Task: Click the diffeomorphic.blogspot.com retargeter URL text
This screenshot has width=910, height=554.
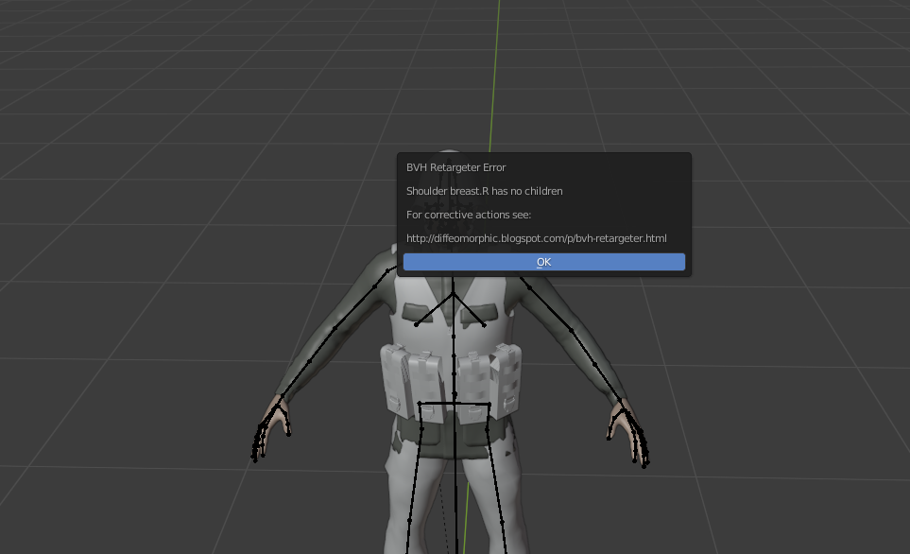Action: pyautogui.click(x=536, y=238)
